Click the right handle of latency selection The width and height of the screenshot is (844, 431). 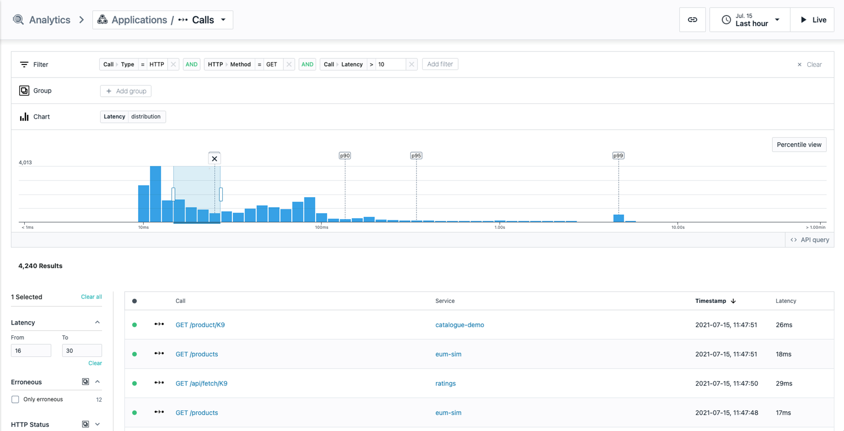pyautogui.click(x=221, y=194)
